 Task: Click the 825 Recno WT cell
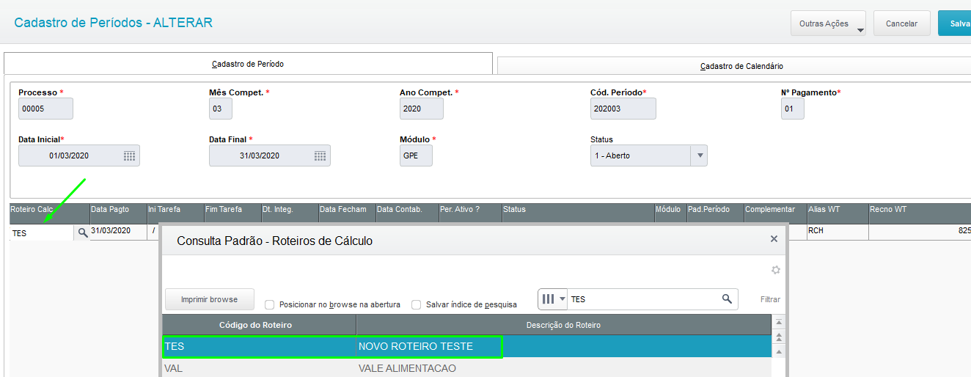920,231
